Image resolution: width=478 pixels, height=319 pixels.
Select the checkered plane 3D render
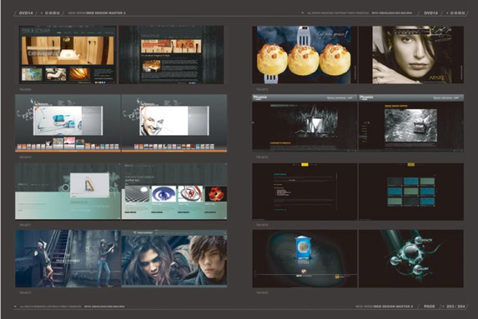point(137,194)
